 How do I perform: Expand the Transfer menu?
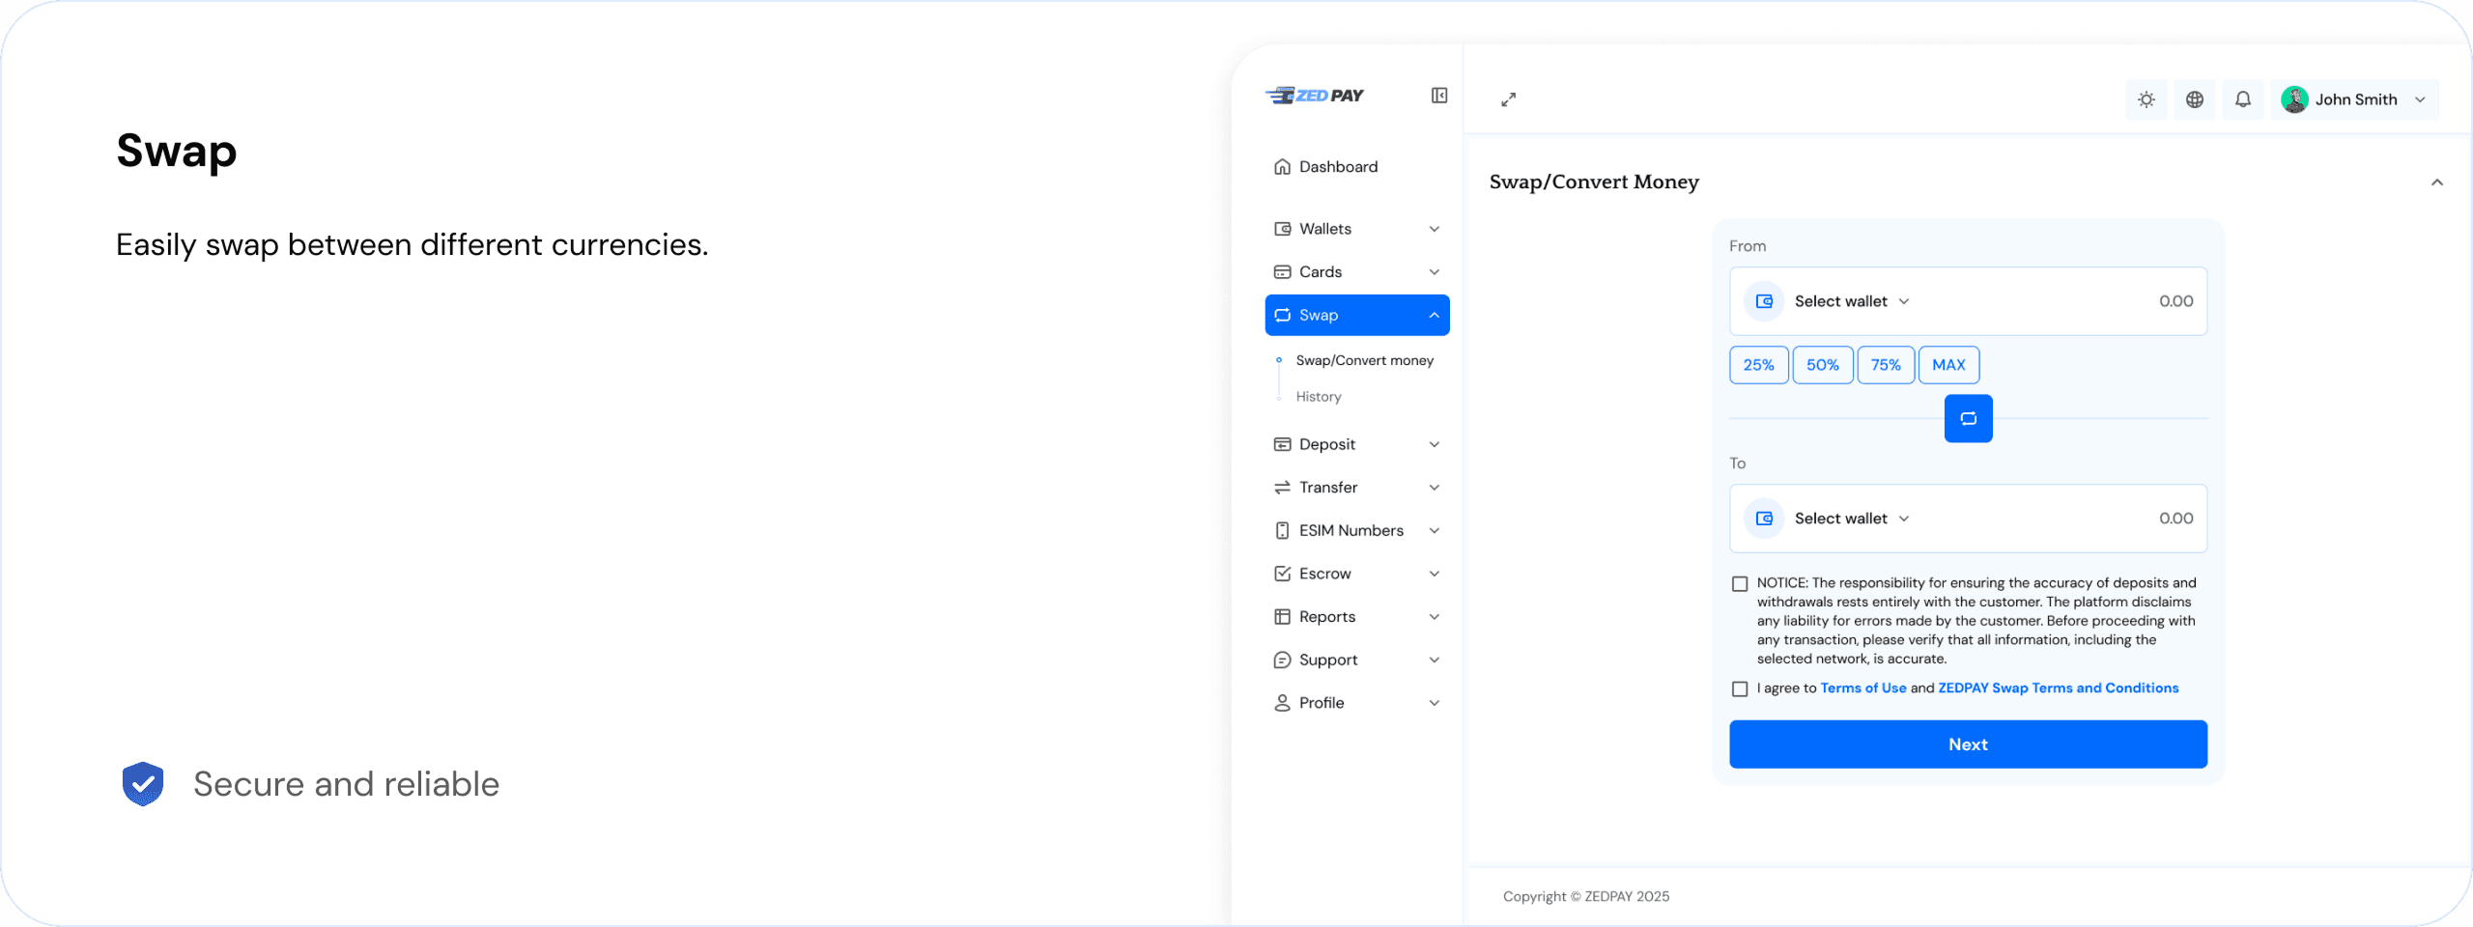pyautogui.click(x=1328, y=487)
